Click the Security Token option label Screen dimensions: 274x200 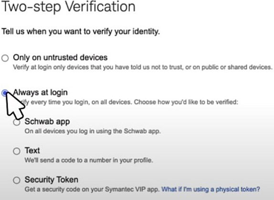(52, 179)
